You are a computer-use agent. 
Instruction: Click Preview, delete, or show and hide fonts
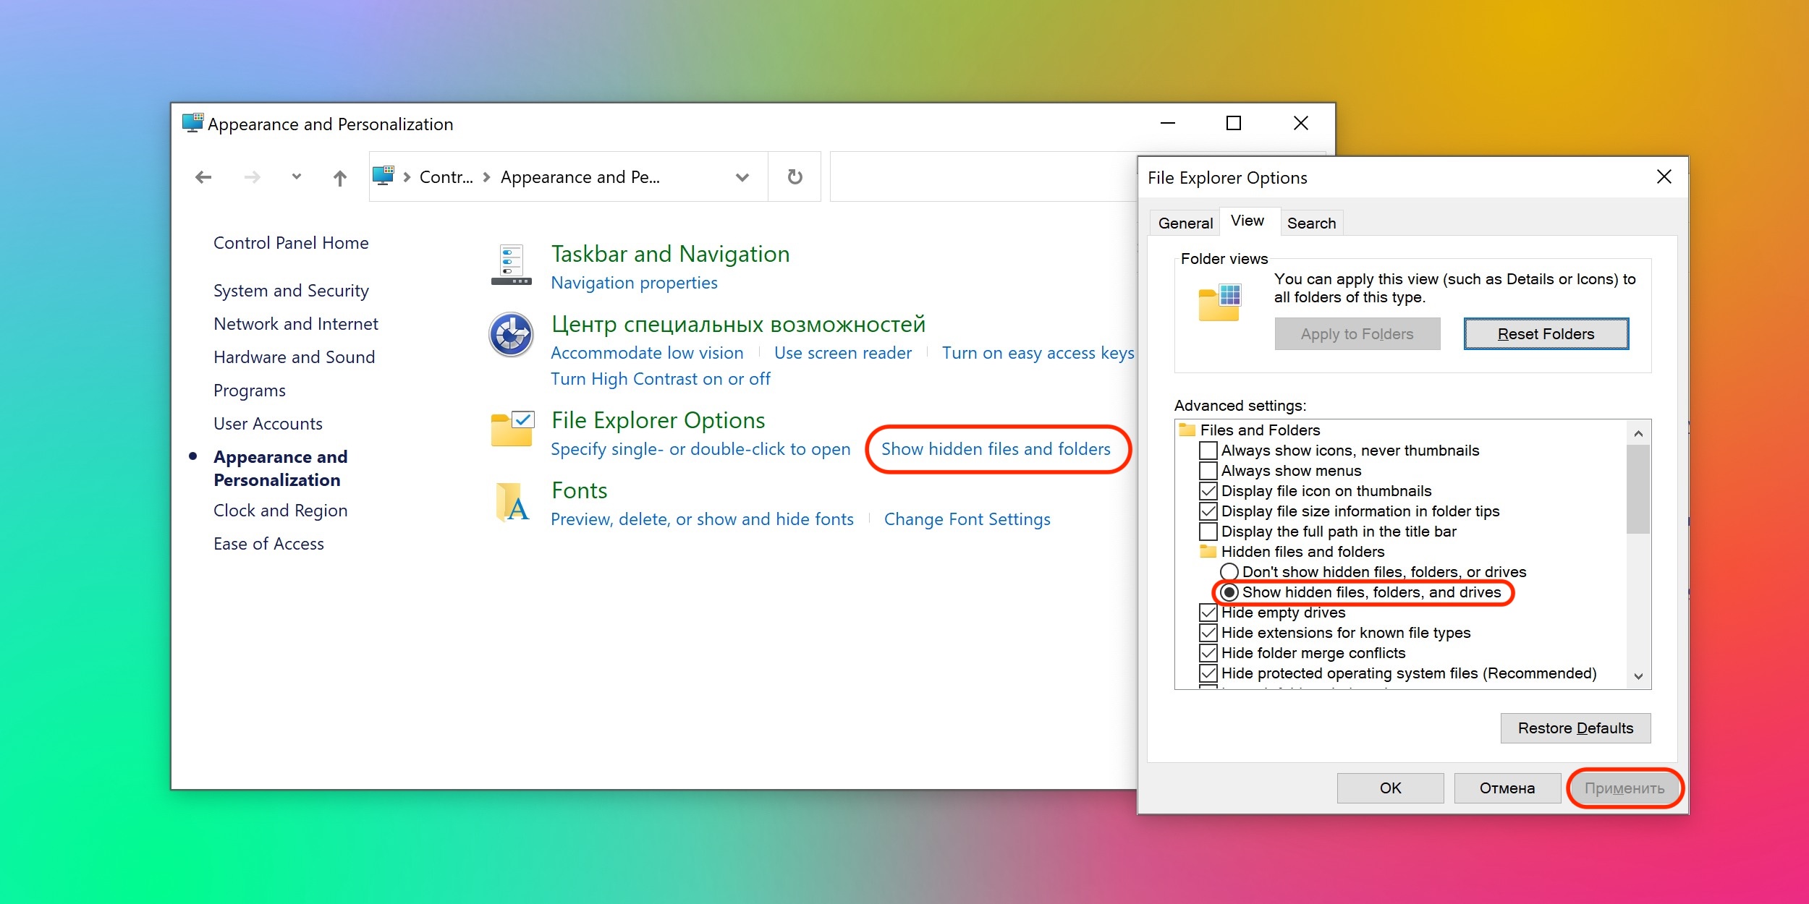click(702, 519)
